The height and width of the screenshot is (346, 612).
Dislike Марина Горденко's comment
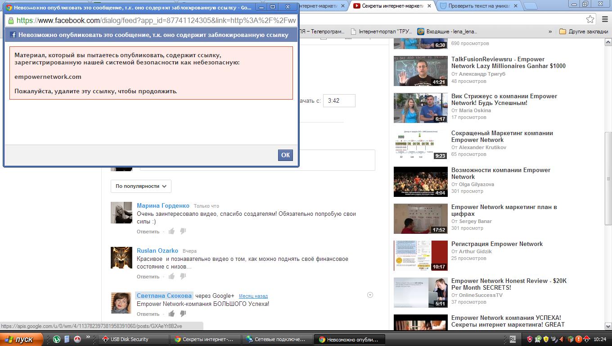click(x=183, y=231)
